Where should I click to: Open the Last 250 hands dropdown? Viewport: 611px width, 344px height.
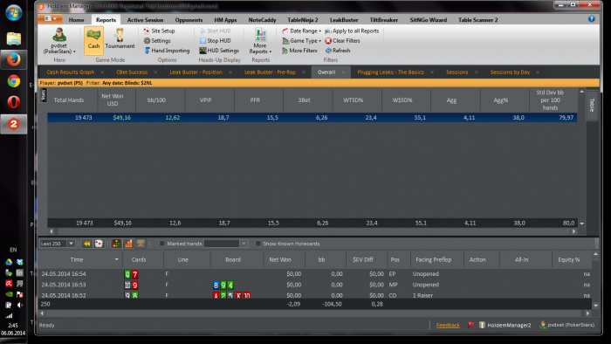click(71, 244)
